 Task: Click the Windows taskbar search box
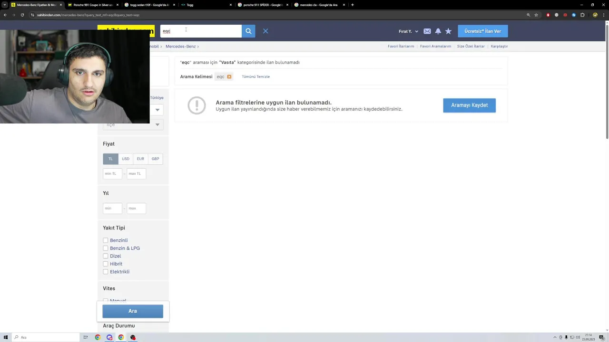pos(45,337)
